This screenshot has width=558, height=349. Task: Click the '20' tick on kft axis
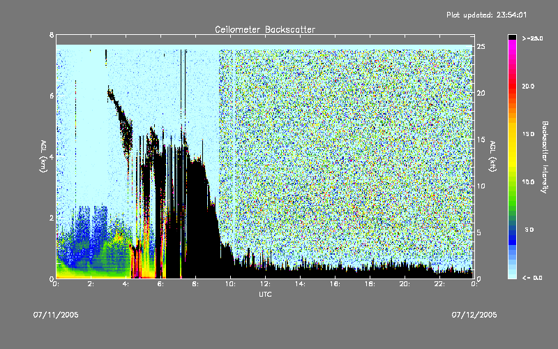coord(481,93)
